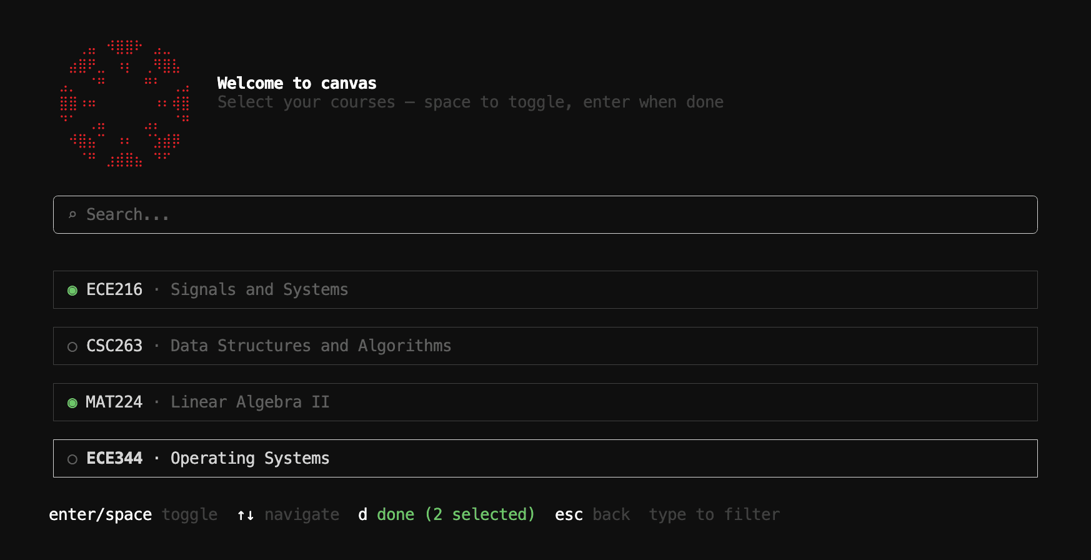This screenshot has width=1091, height=560.
Task: Click the MAT224 course code
Action: (114, 402)
